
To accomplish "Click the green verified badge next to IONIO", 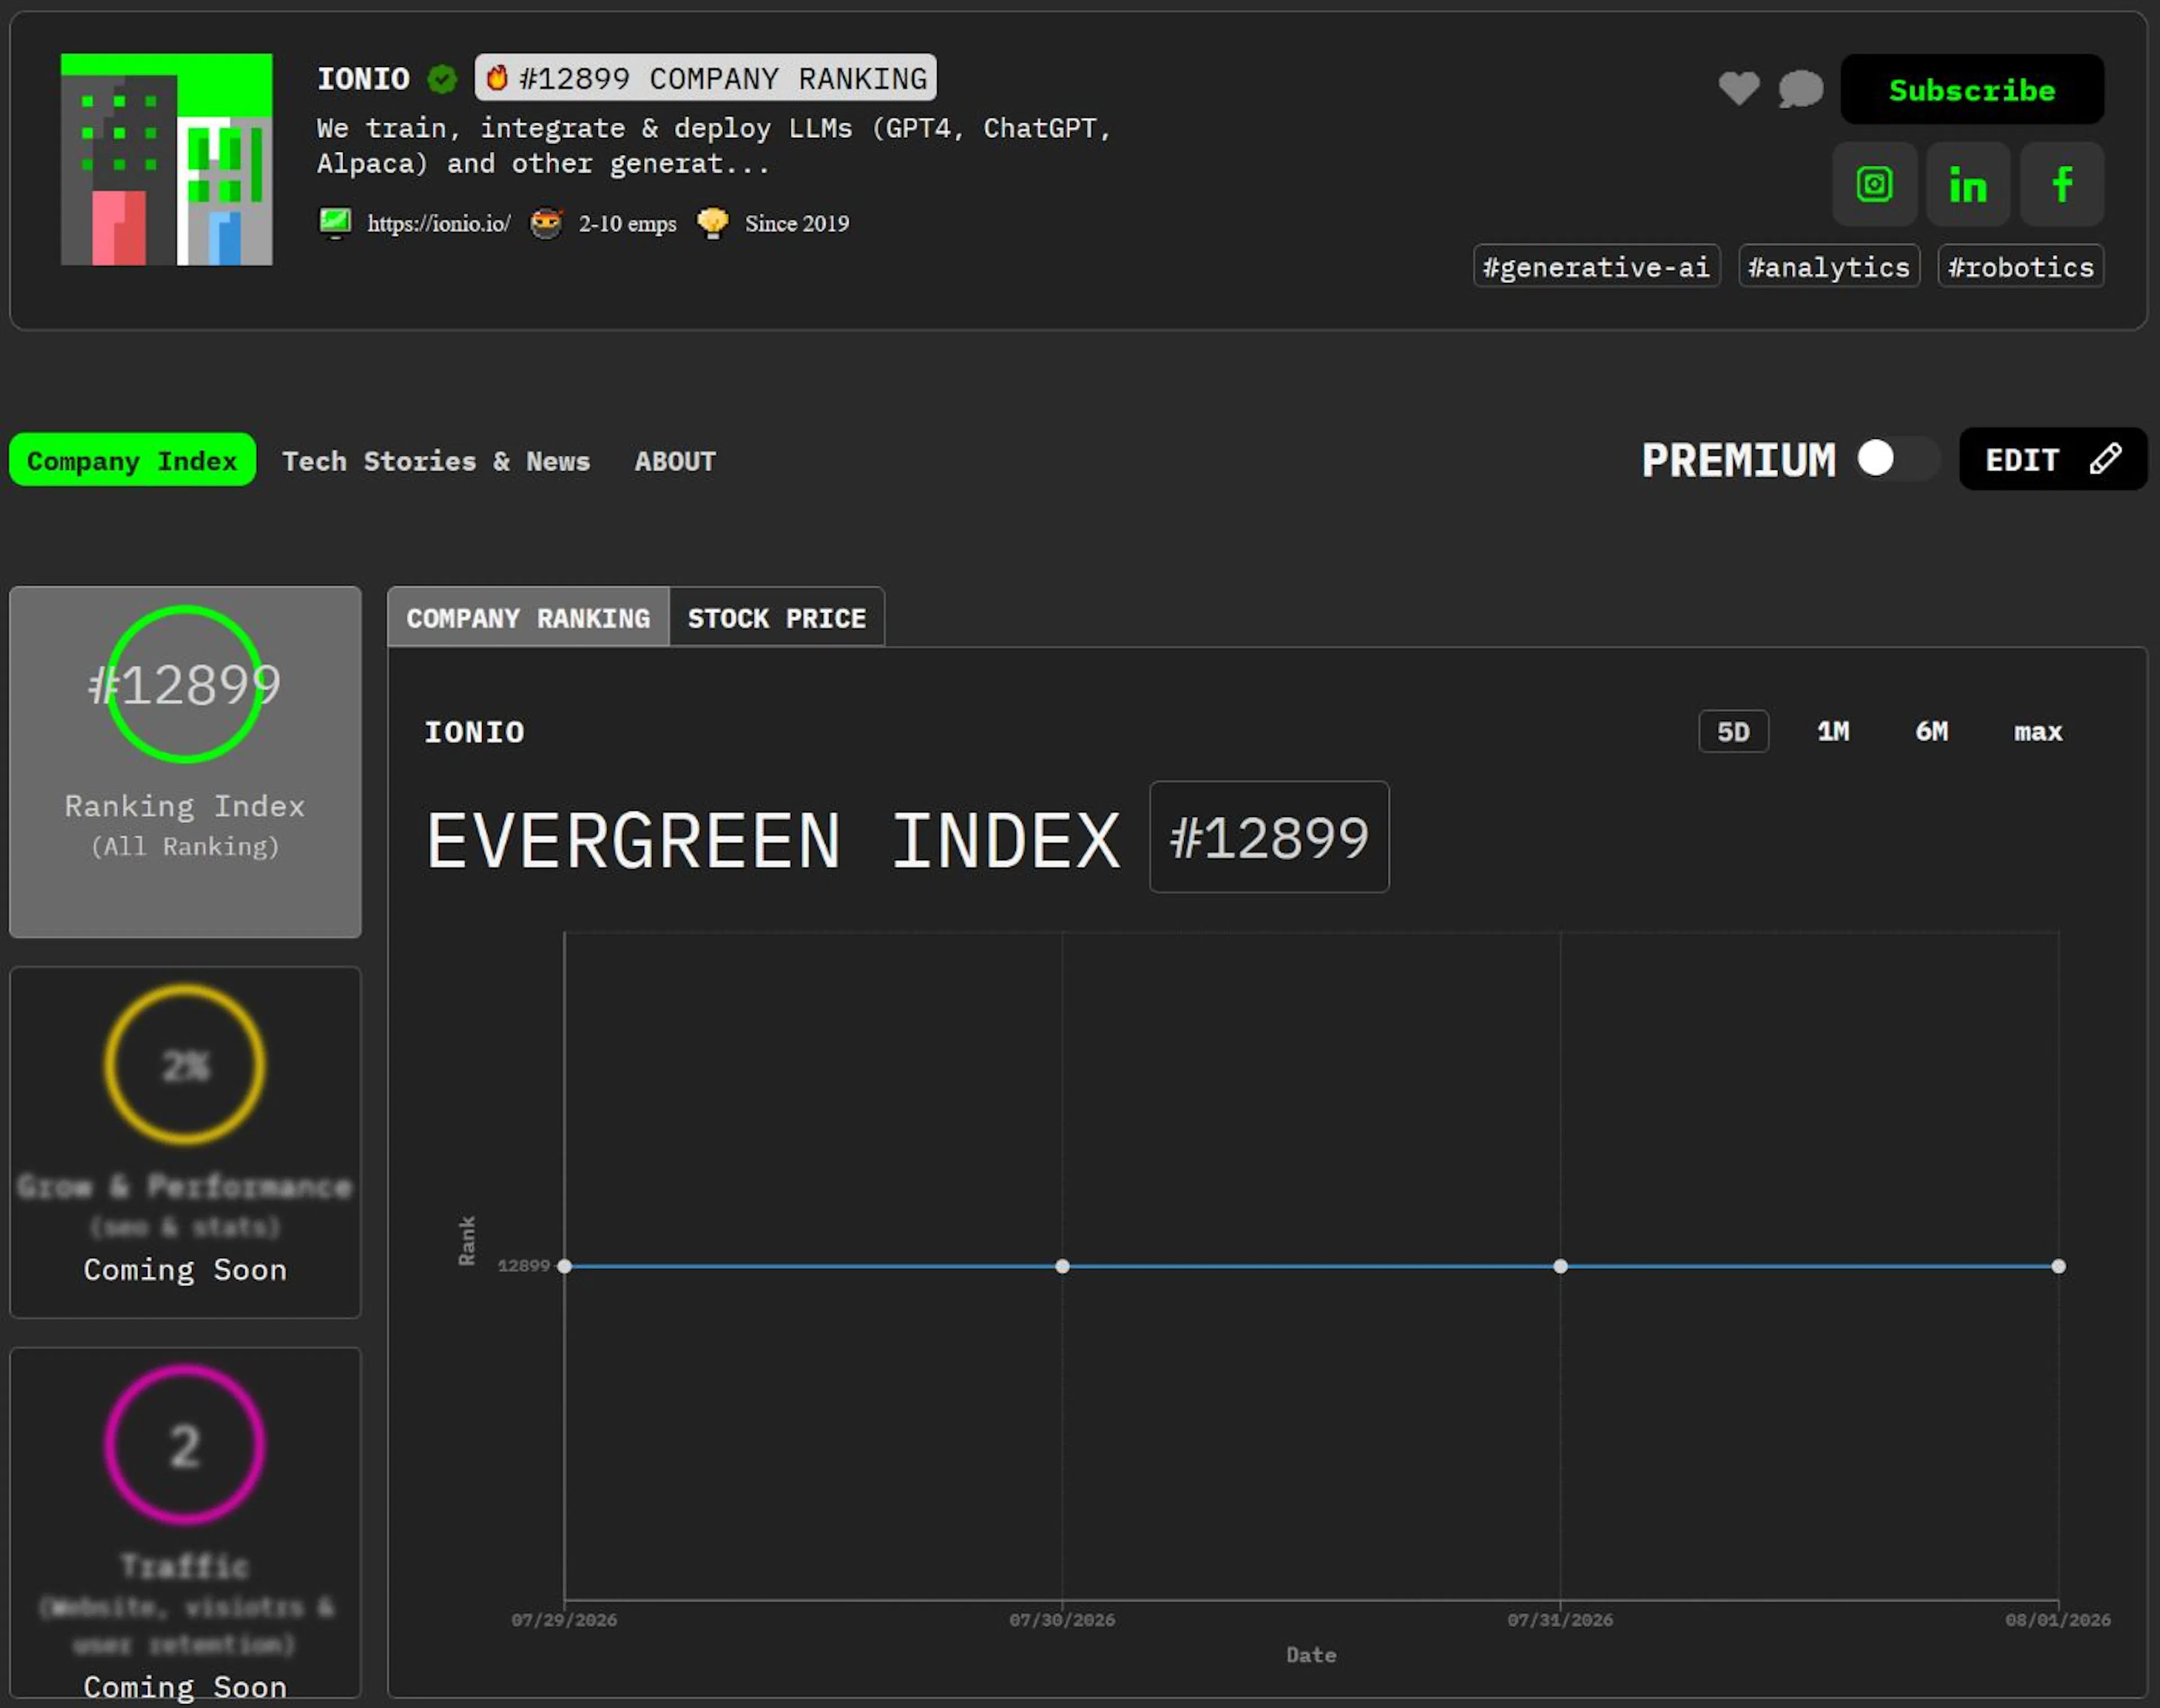I will pyautogui.click(x=442, y=78).
